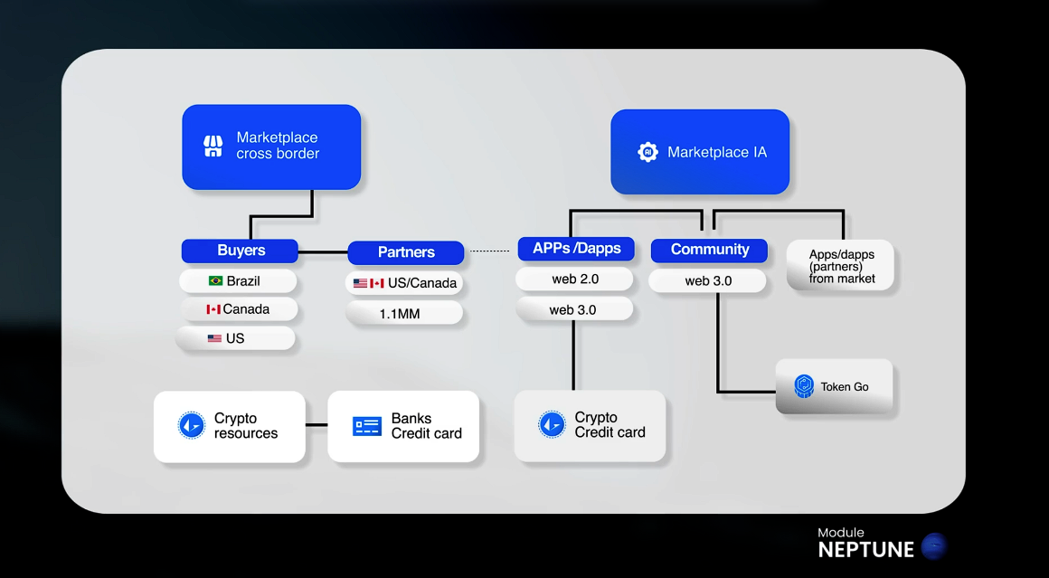Click the AI gear icon beside Marketplace IA
The height and width of the screenshot is (578, 1049).
pyautogui.click(x=647, y=152)
